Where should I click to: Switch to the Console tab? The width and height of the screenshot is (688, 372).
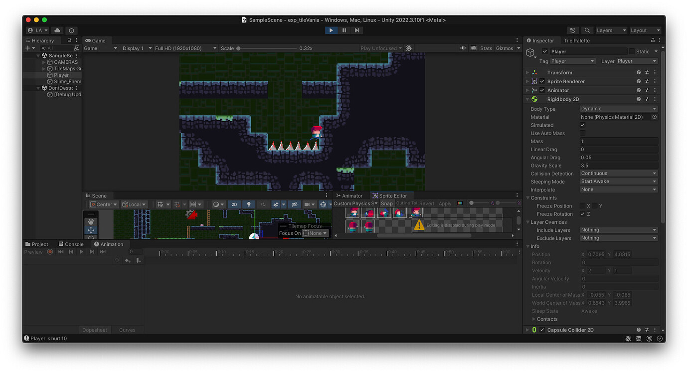pos(71,244)
